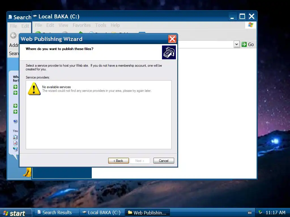Minimize the Local BAKA (C:) window

point(232,16)
